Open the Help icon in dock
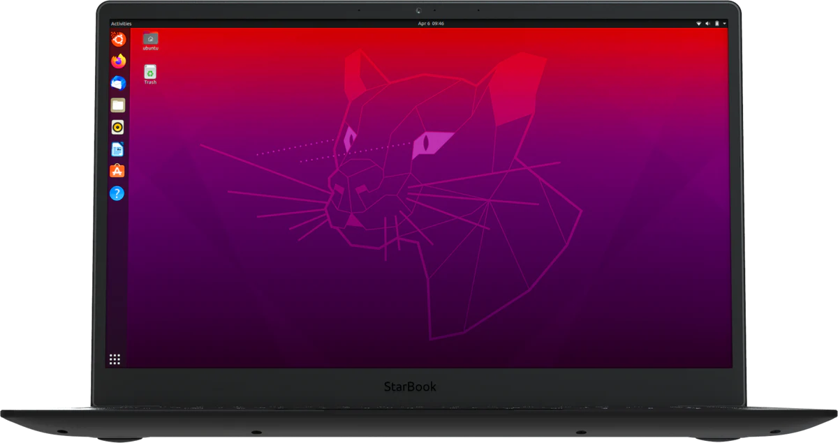 coord(117,193)
